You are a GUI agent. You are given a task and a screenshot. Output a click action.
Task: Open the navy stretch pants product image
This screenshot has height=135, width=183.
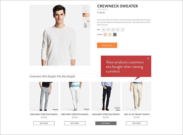pos(106,96)
